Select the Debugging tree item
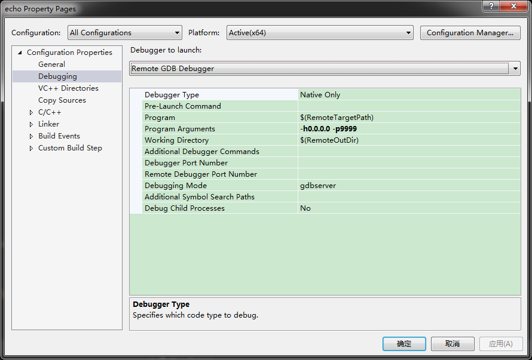The height and width of the screenshot is (360, 532). [57, 76]
